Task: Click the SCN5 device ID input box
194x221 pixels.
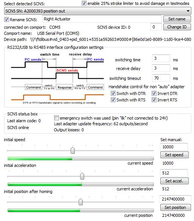Action: (156, 27)
